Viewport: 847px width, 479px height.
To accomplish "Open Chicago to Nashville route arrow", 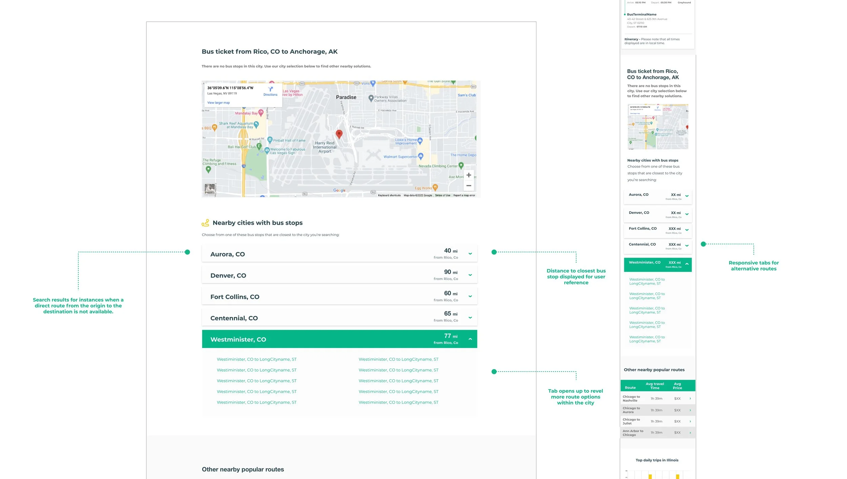I will (690, 398).
